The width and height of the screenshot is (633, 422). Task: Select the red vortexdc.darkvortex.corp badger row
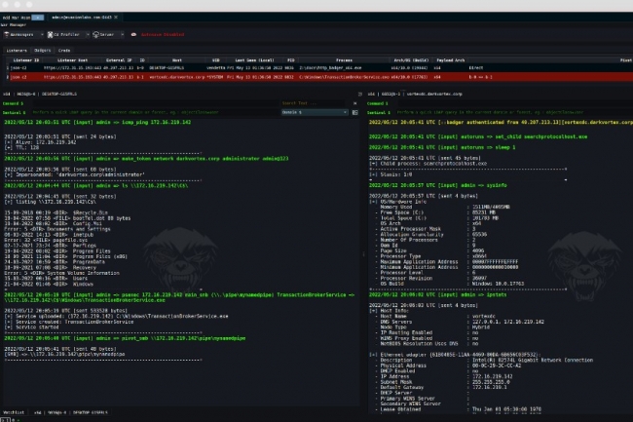click(x=316, y=77)
